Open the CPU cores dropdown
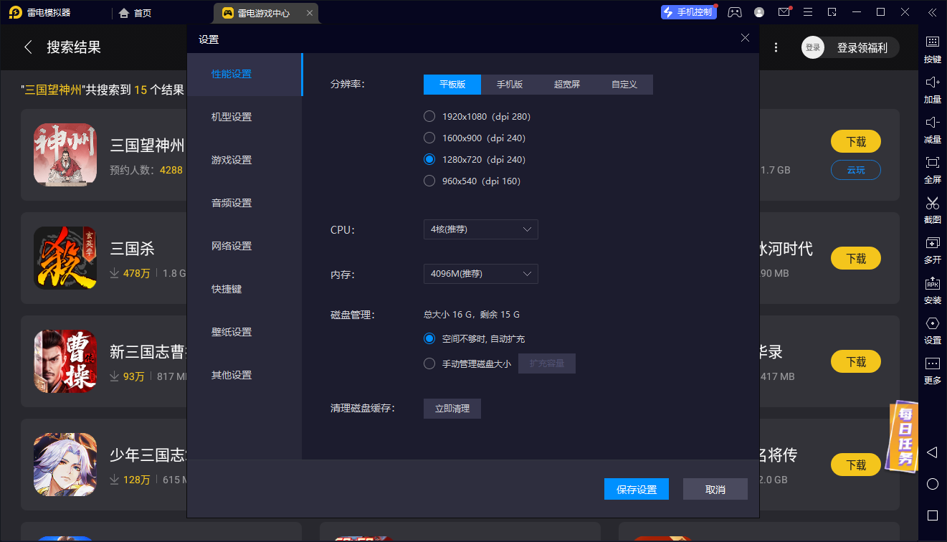 [480, 229]
